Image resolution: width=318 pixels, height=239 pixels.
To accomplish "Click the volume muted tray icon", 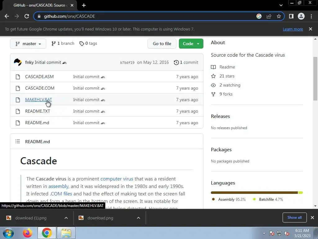I will pyautogui.click(x=287, y=233).
